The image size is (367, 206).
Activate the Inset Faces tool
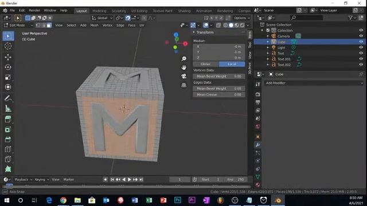pos(8,129)
